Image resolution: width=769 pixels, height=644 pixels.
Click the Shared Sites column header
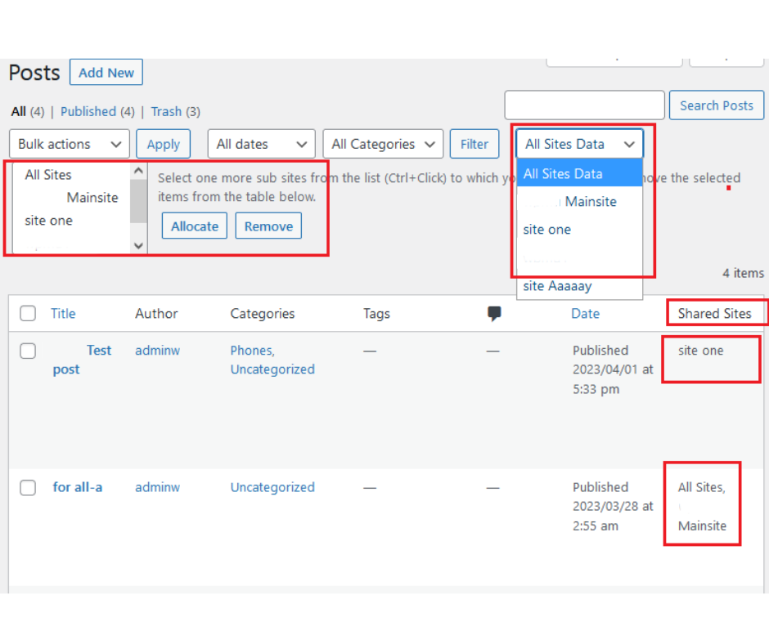tap(714, 314)
